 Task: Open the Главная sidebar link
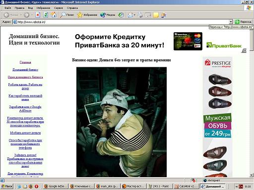point(25,62)
